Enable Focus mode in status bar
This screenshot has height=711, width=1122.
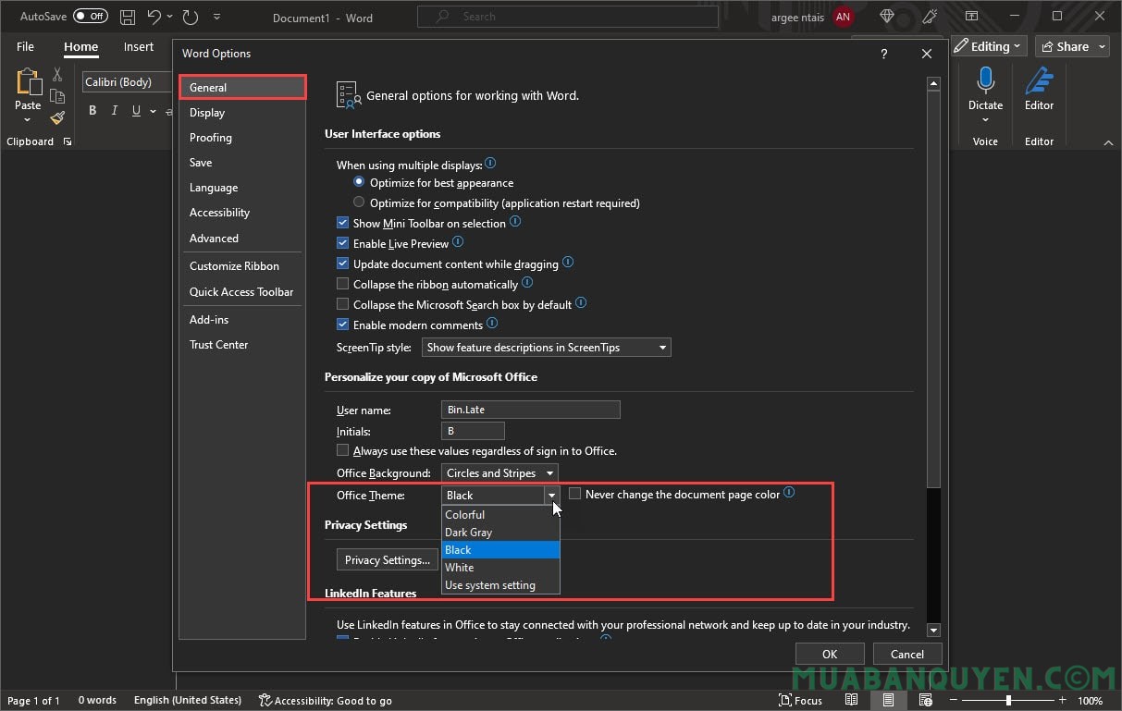pos(800,700)
